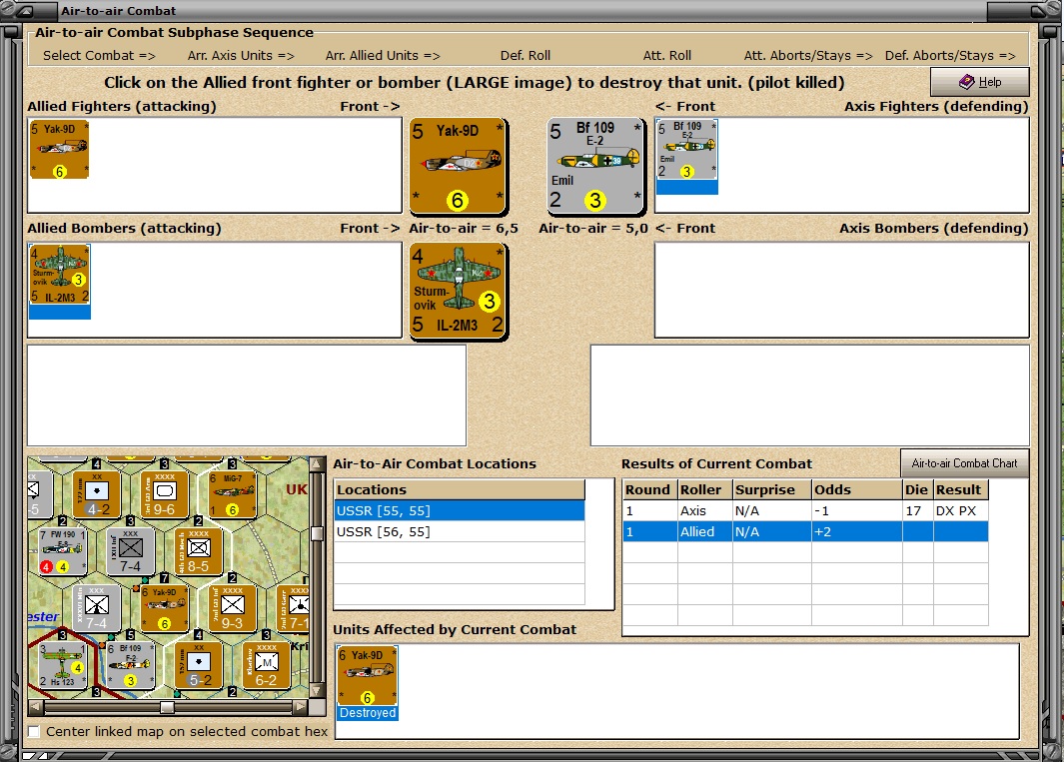Click the destroyed Yak-9D affected unit

[x=367, y=682]
